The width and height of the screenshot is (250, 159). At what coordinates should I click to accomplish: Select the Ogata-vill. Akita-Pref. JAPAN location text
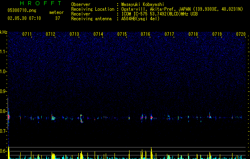click(x=182, y=9)
